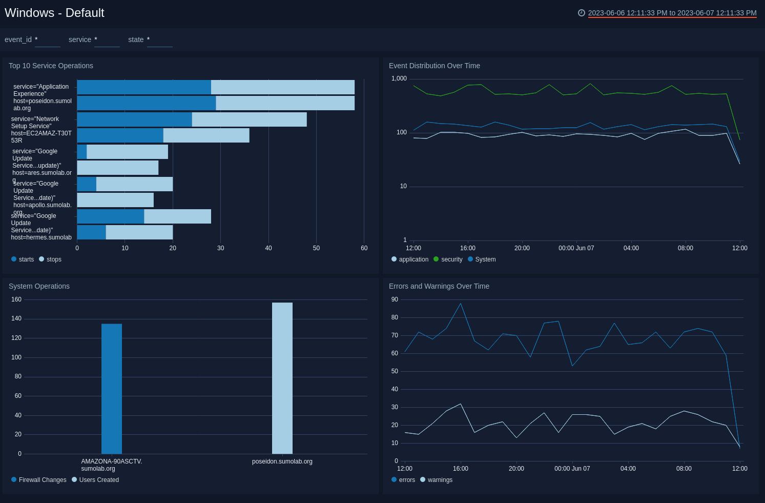Image resolution: width=765 pixels, height=503 pixels.
Task: Click the 90 y-axis label in Errors chart
Action: pos(395,299)
